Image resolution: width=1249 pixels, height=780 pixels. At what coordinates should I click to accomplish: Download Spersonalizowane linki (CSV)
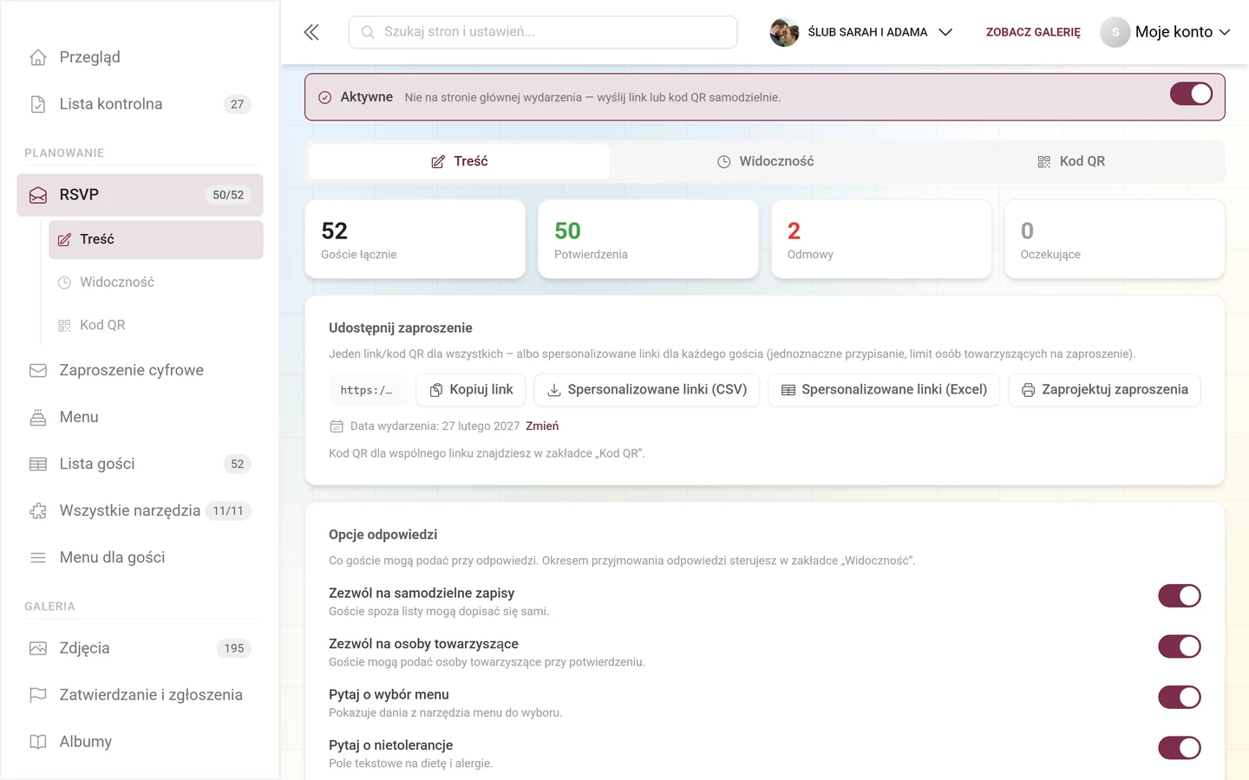click(x=647, y=390)
